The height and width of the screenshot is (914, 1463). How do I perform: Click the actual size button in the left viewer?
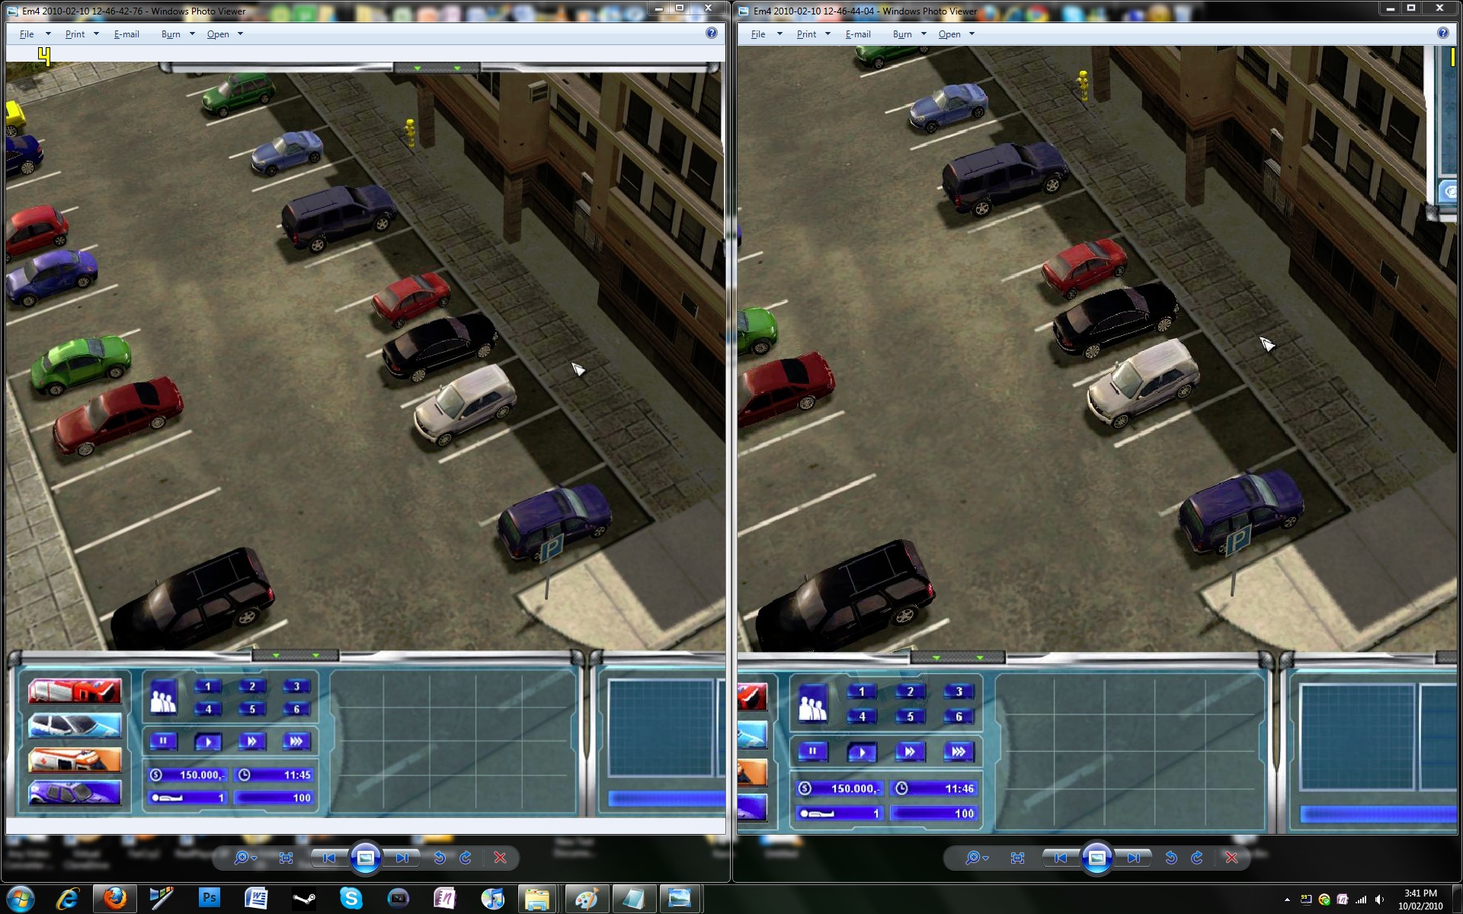[286, 858]
